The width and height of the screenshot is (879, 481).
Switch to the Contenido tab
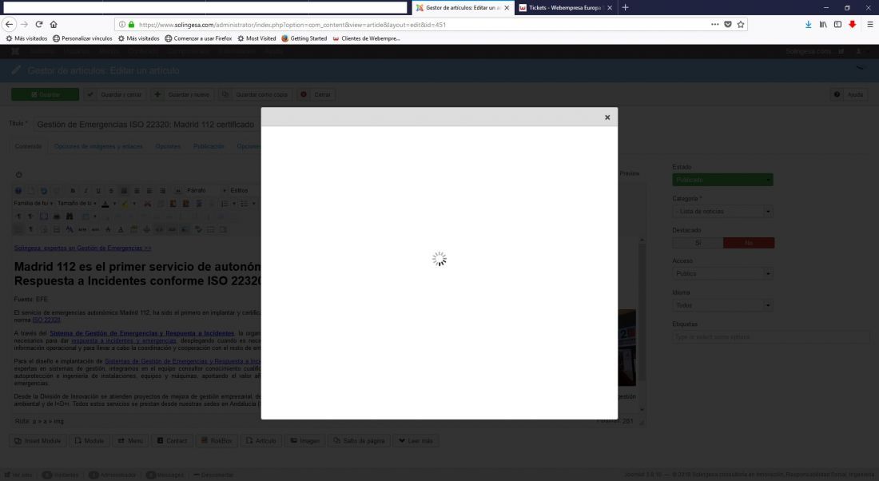[28, 146]
